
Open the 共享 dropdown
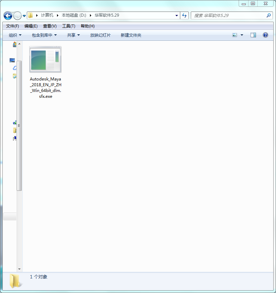pyautogui.click(x=73, y=35)
